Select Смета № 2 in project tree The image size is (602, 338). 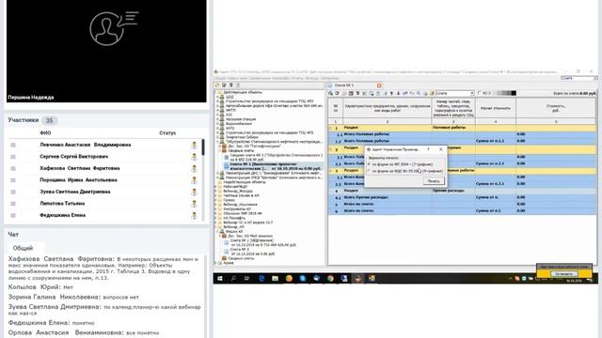tap(252, 252)
